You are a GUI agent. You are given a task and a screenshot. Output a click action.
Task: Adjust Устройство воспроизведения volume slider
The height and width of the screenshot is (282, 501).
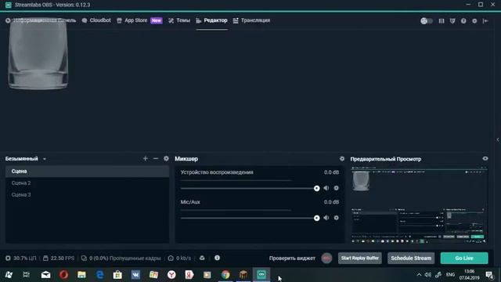(250, 188)
